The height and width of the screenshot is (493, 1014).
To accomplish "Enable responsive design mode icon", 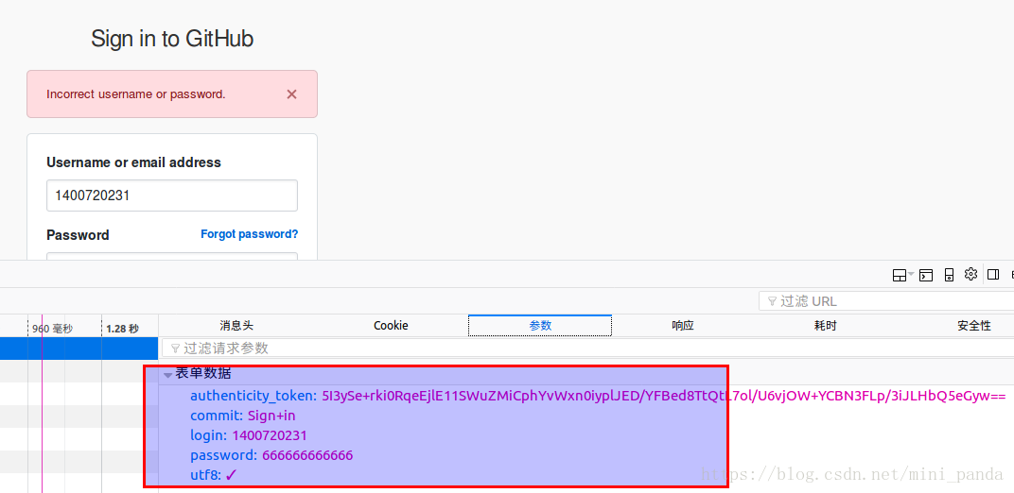I will [x=949, y=276].
